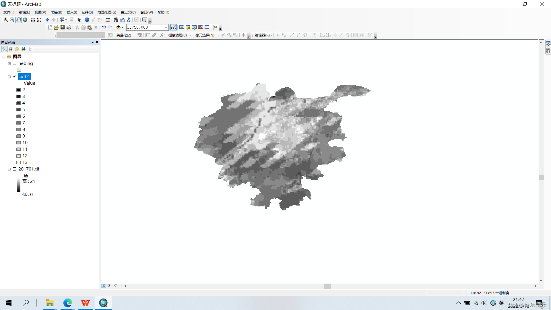Open the map scale dropdown

click(166, 27)
